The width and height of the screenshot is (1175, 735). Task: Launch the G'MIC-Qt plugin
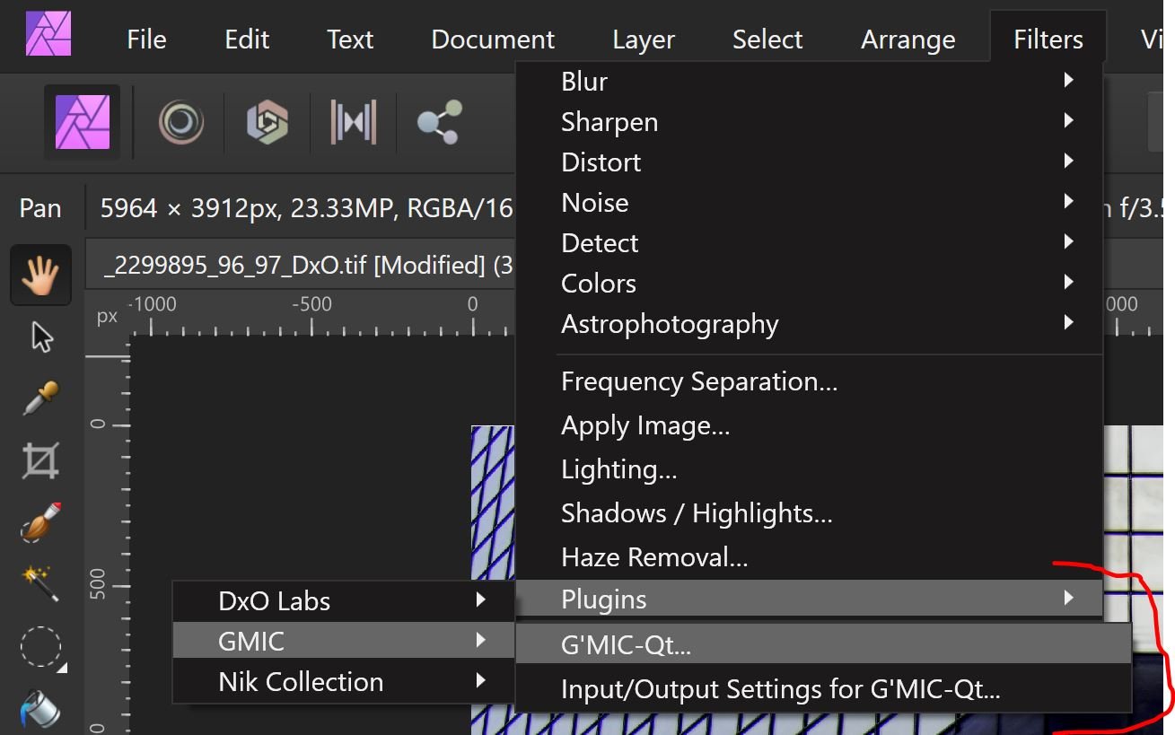823,644
